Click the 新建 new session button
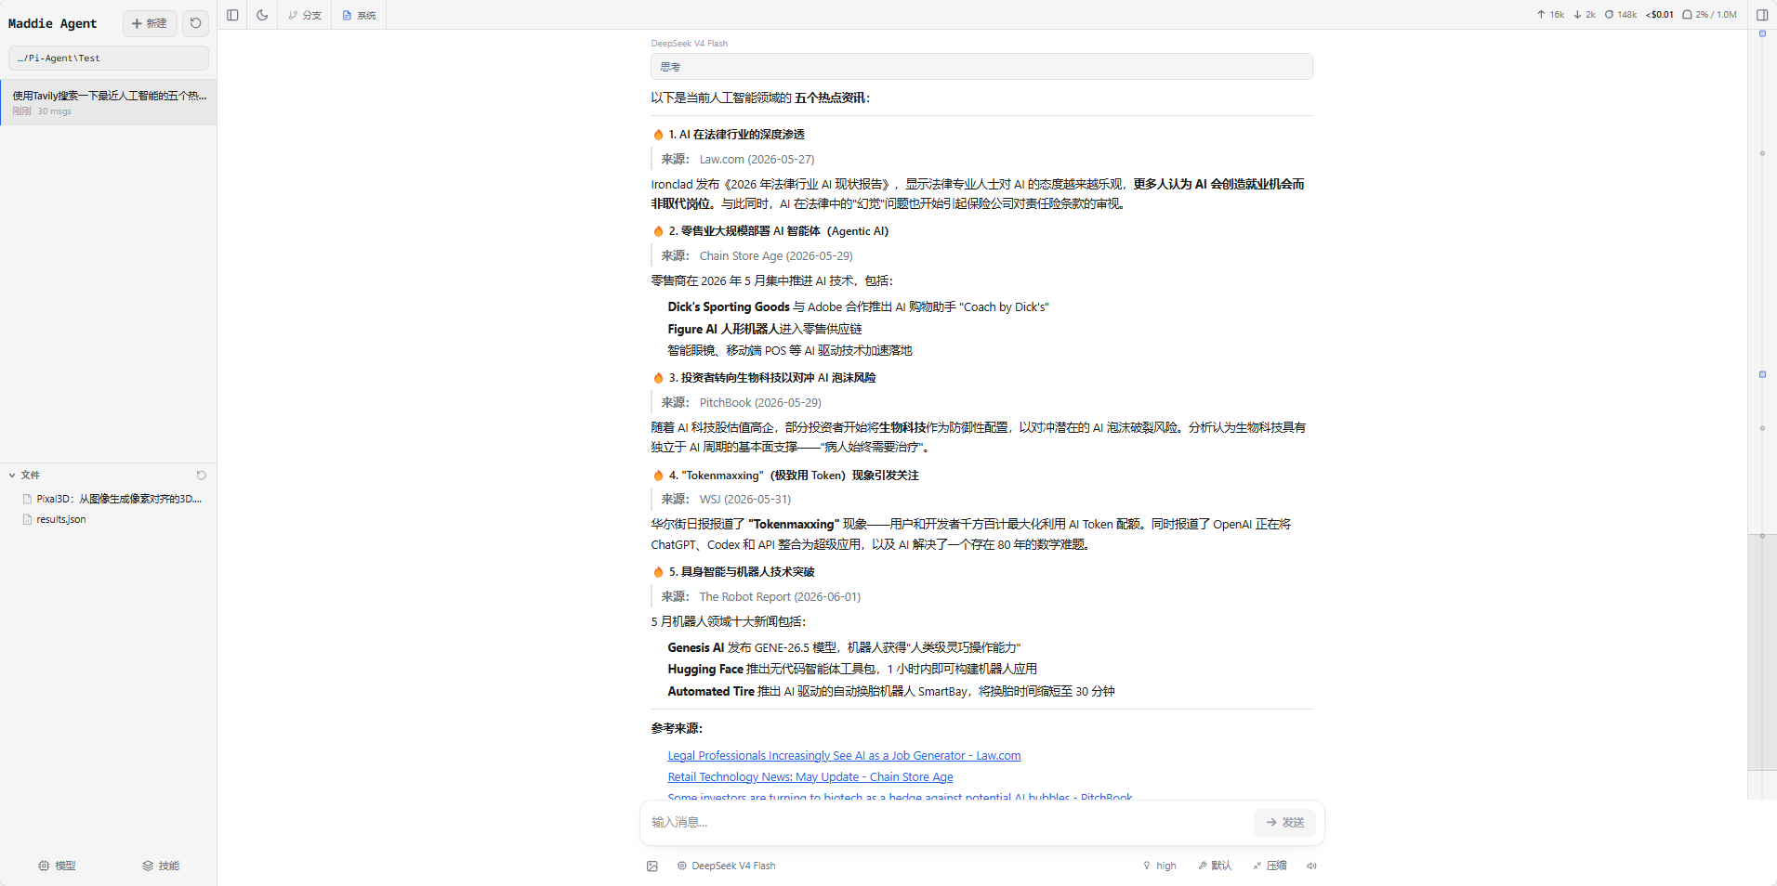1777x886 pixels. pos(150,23)
